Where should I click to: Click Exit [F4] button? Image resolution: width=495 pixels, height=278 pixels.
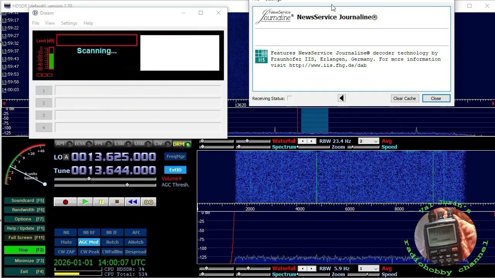tap(25, 272)
